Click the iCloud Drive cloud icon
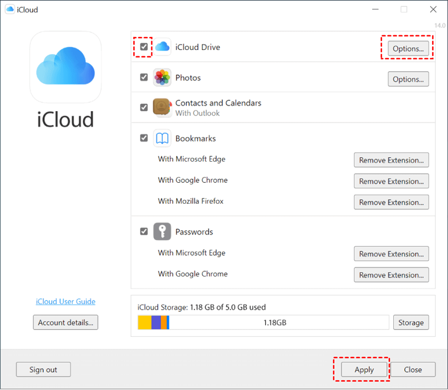This screenshot has height=390, width=448. tap(162, 47)
